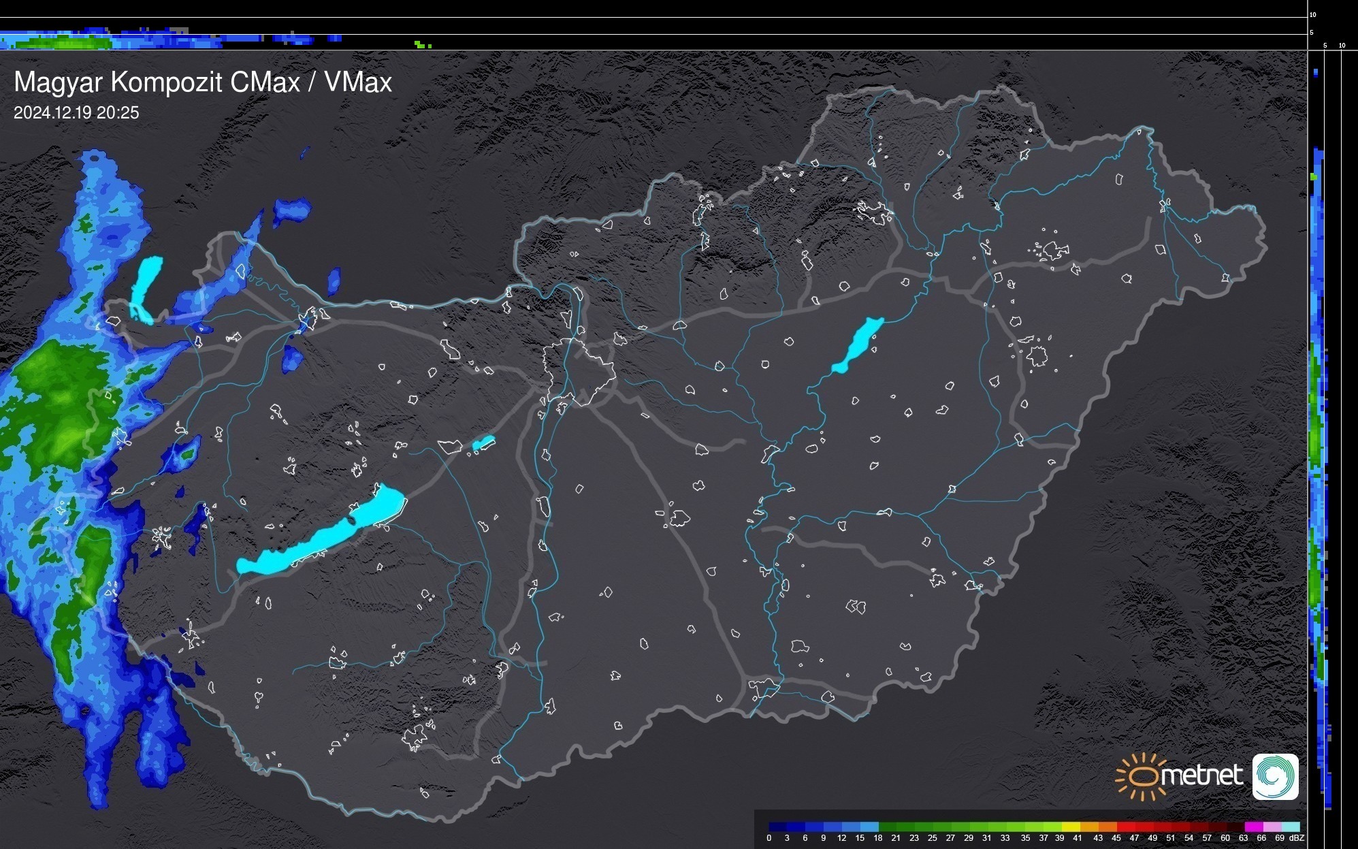Screen dimensions: 1358x849
Task: Click the 2024.12.19 20:25 timestamp
Action: [x=76, y=113]
